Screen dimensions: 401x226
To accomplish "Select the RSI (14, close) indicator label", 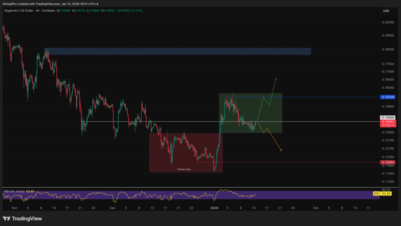I will click(x=14, y=192).
